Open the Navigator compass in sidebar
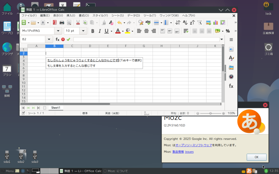The image size is (279, 174). [x=231, y=77]
